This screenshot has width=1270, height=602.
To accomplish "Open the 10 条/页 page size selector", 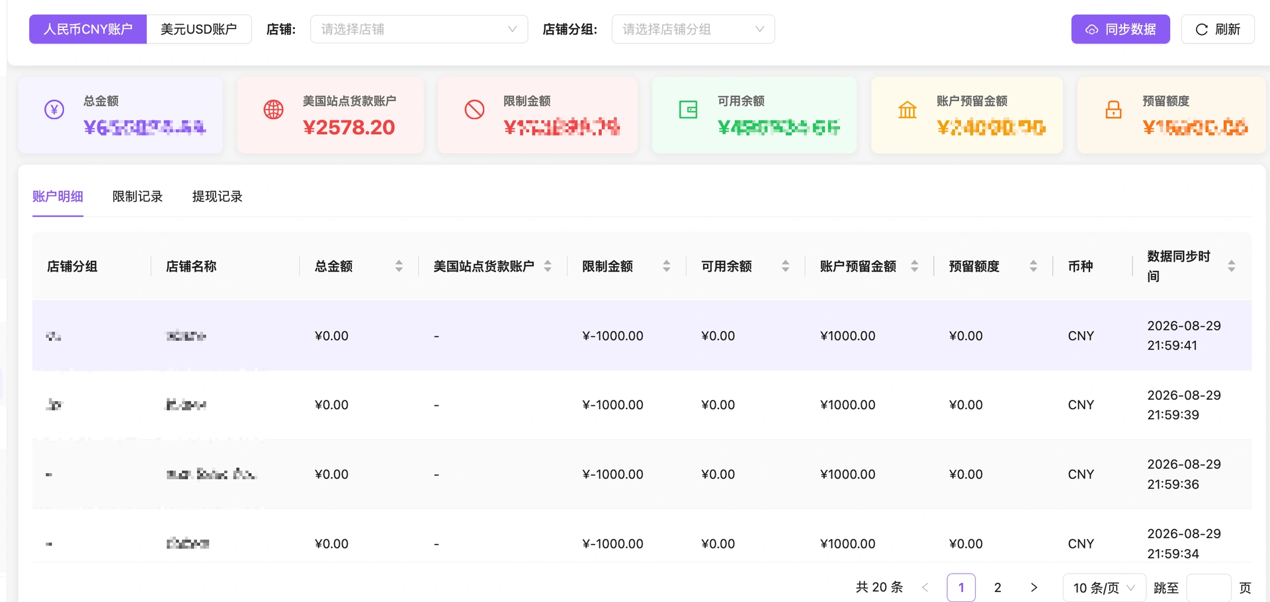I will coord(1104,587).
